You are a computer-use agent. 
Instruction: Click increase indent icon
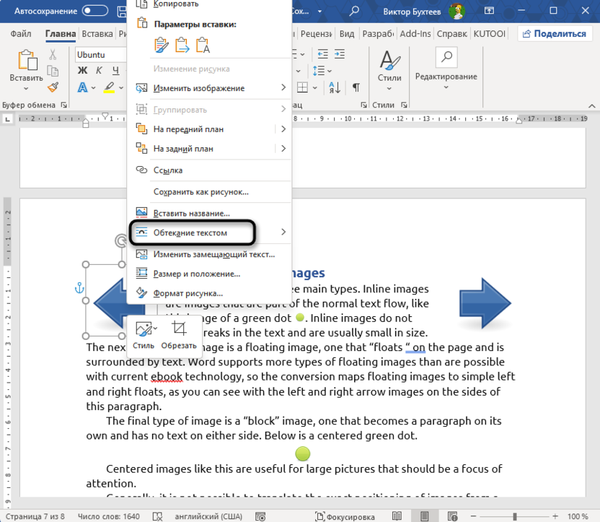[340, 54]
